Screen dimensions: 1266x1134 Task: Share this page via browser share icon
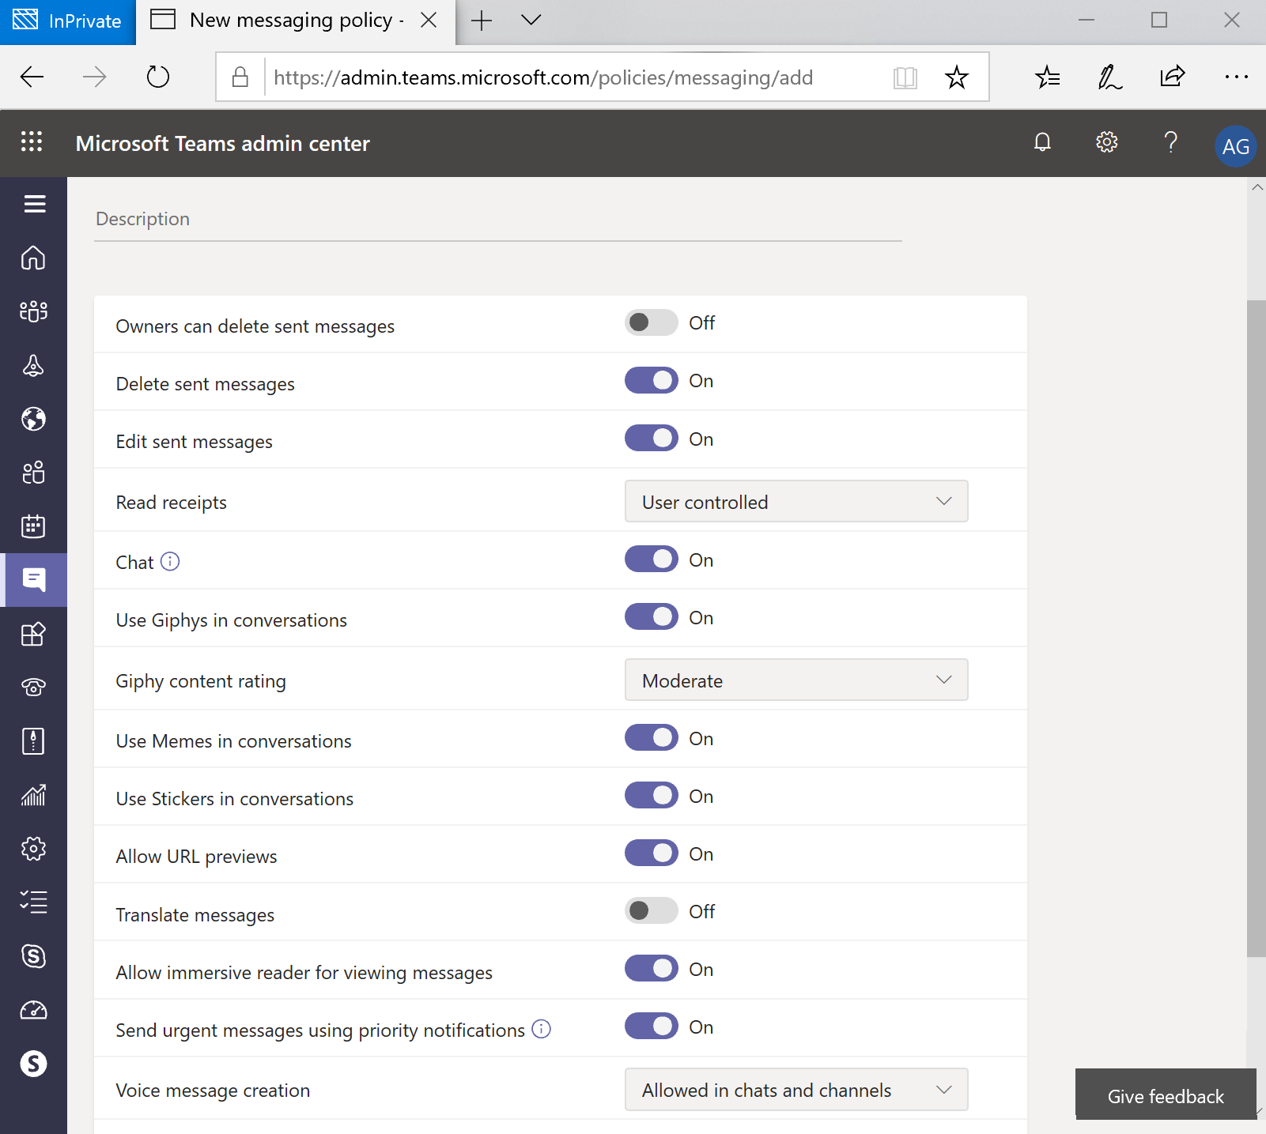point(1172,76)
